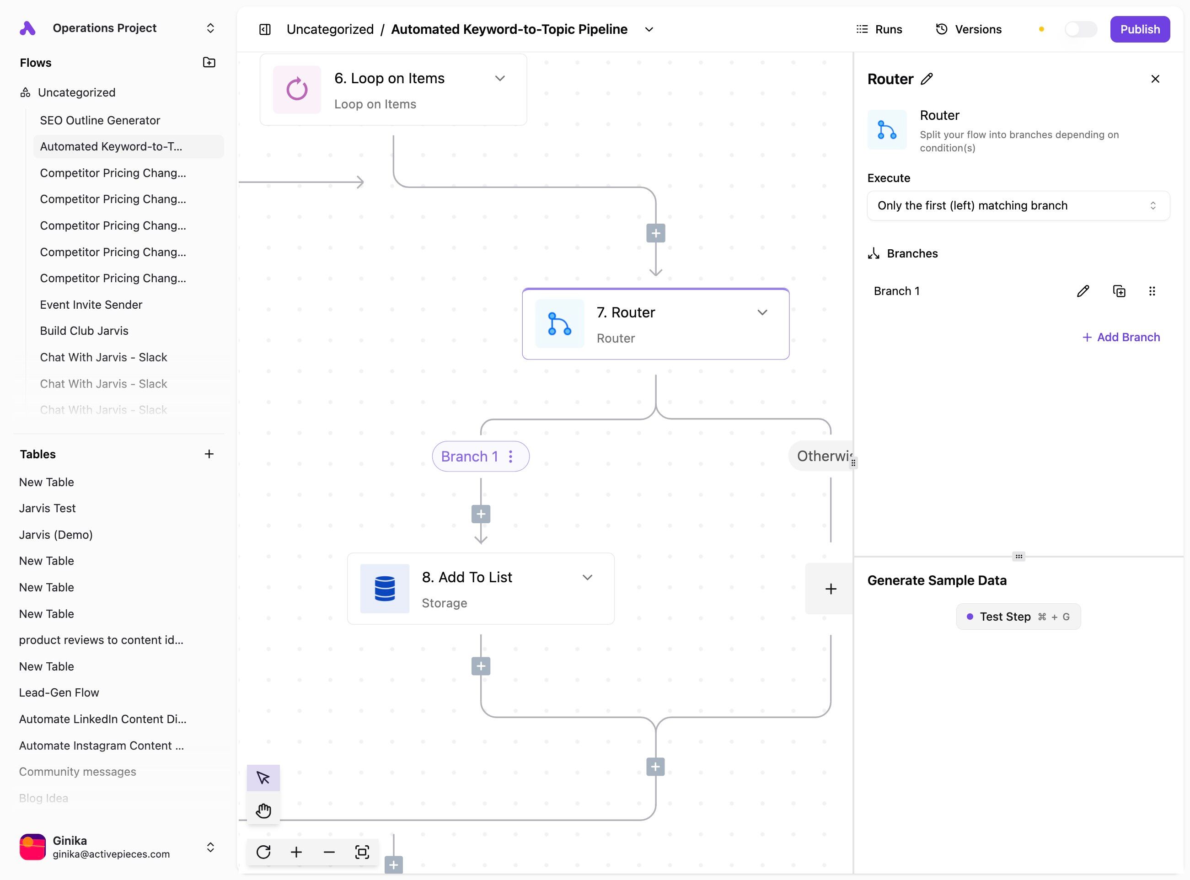Expand the 7. Router step chevron

click(x=762, y=312)
